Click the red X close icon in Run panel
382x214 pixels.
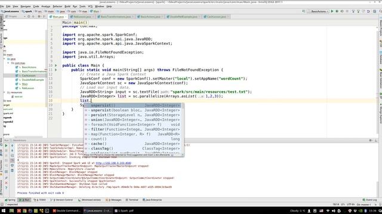[6, 183]
